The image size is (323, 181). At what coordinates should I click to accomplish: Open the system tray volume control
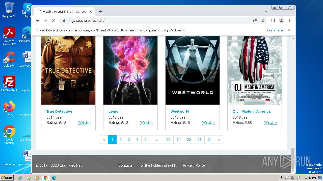[287, 178]
